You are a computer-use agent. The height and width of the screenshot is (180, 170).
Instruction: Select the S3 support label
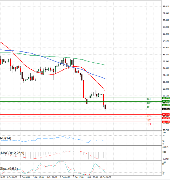pos(149,124)
